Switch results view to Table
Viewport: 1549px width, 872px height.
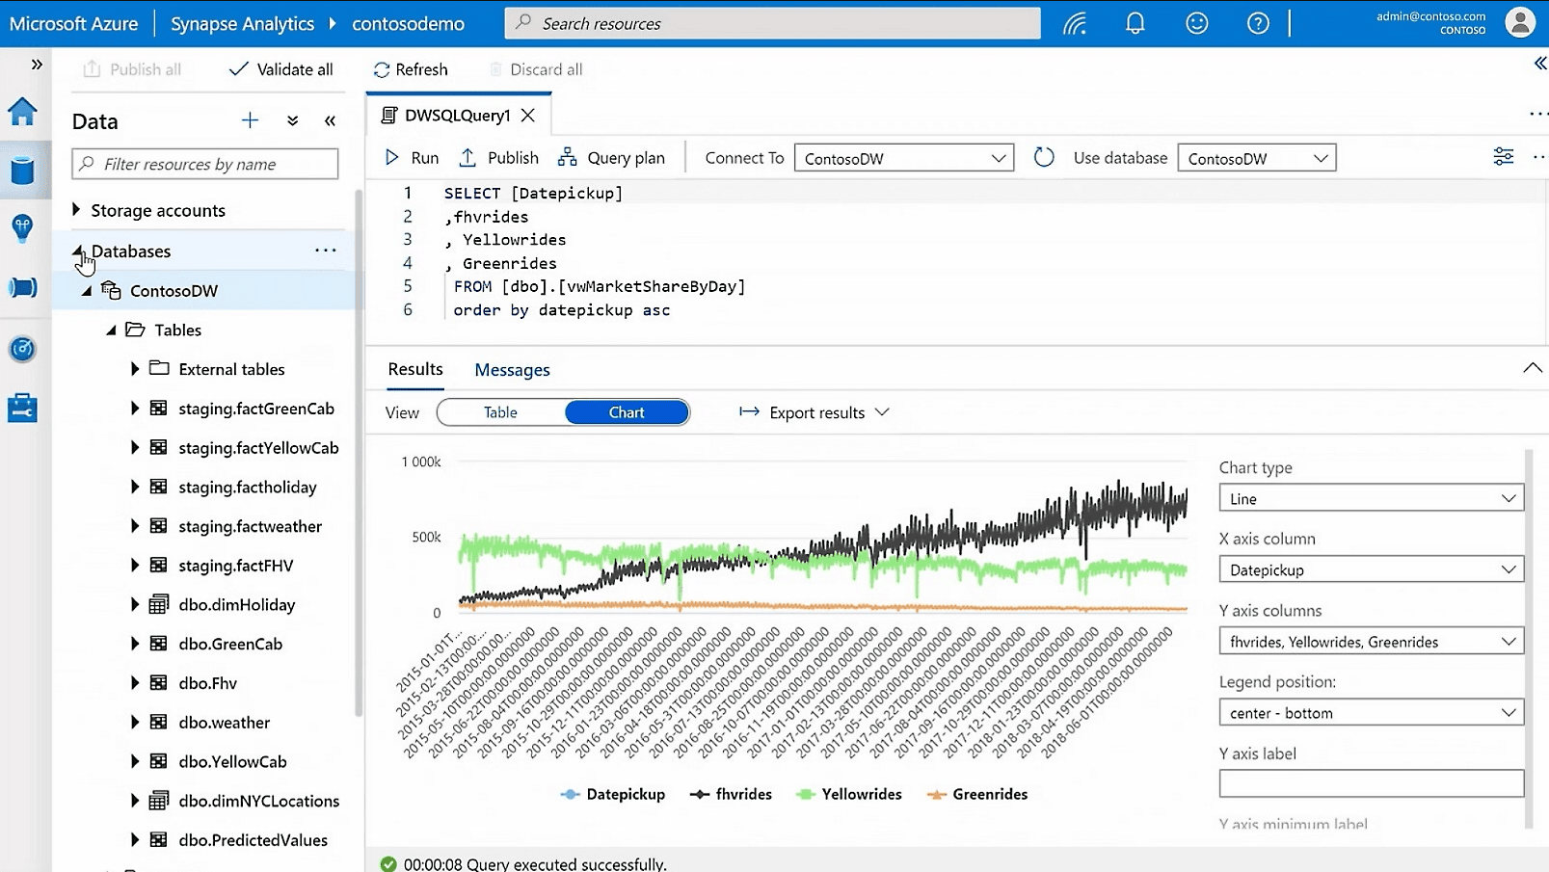coord(499,411)
